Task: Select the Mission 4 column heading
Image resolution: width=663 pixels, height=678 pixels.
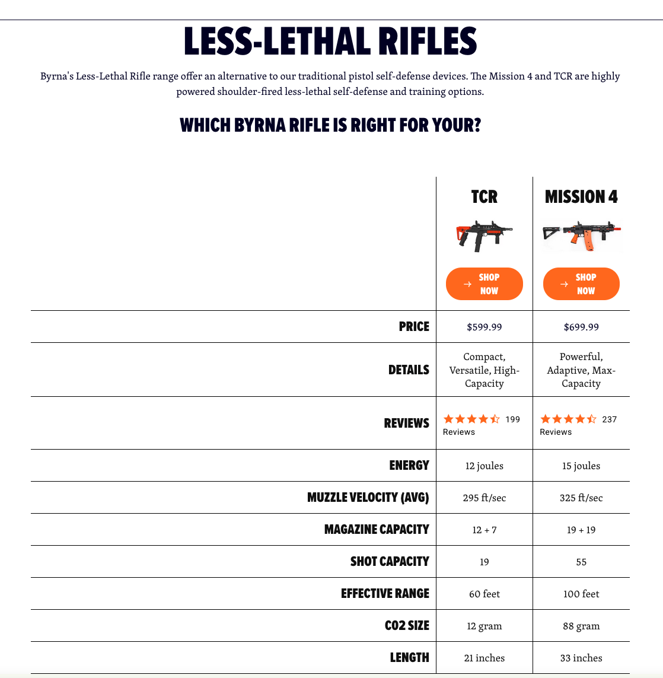Action: click(x=581, y=197)
